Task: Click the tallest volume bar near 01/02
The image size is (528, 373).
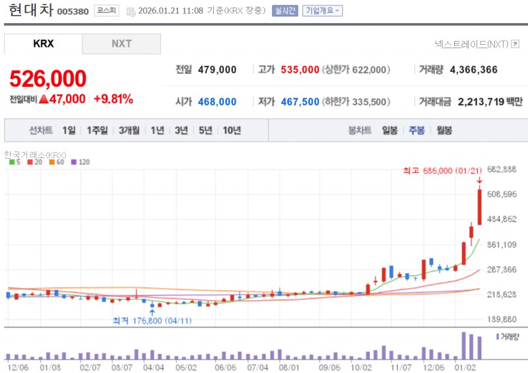Action: click(x=464, y=346)
